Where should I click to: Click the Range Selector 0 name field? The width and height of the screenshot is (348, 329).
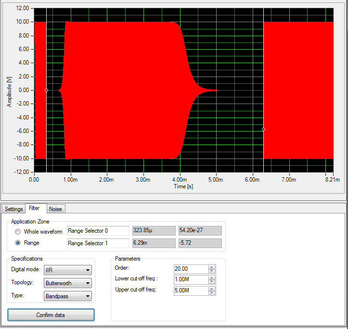pyautogui.click(x=98, y=231)
